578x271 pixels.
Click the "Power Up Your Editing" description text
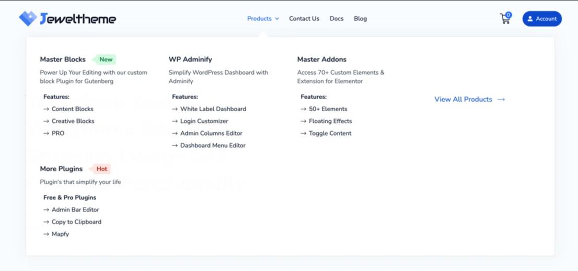pyautogui.click(x=94, y=77)
